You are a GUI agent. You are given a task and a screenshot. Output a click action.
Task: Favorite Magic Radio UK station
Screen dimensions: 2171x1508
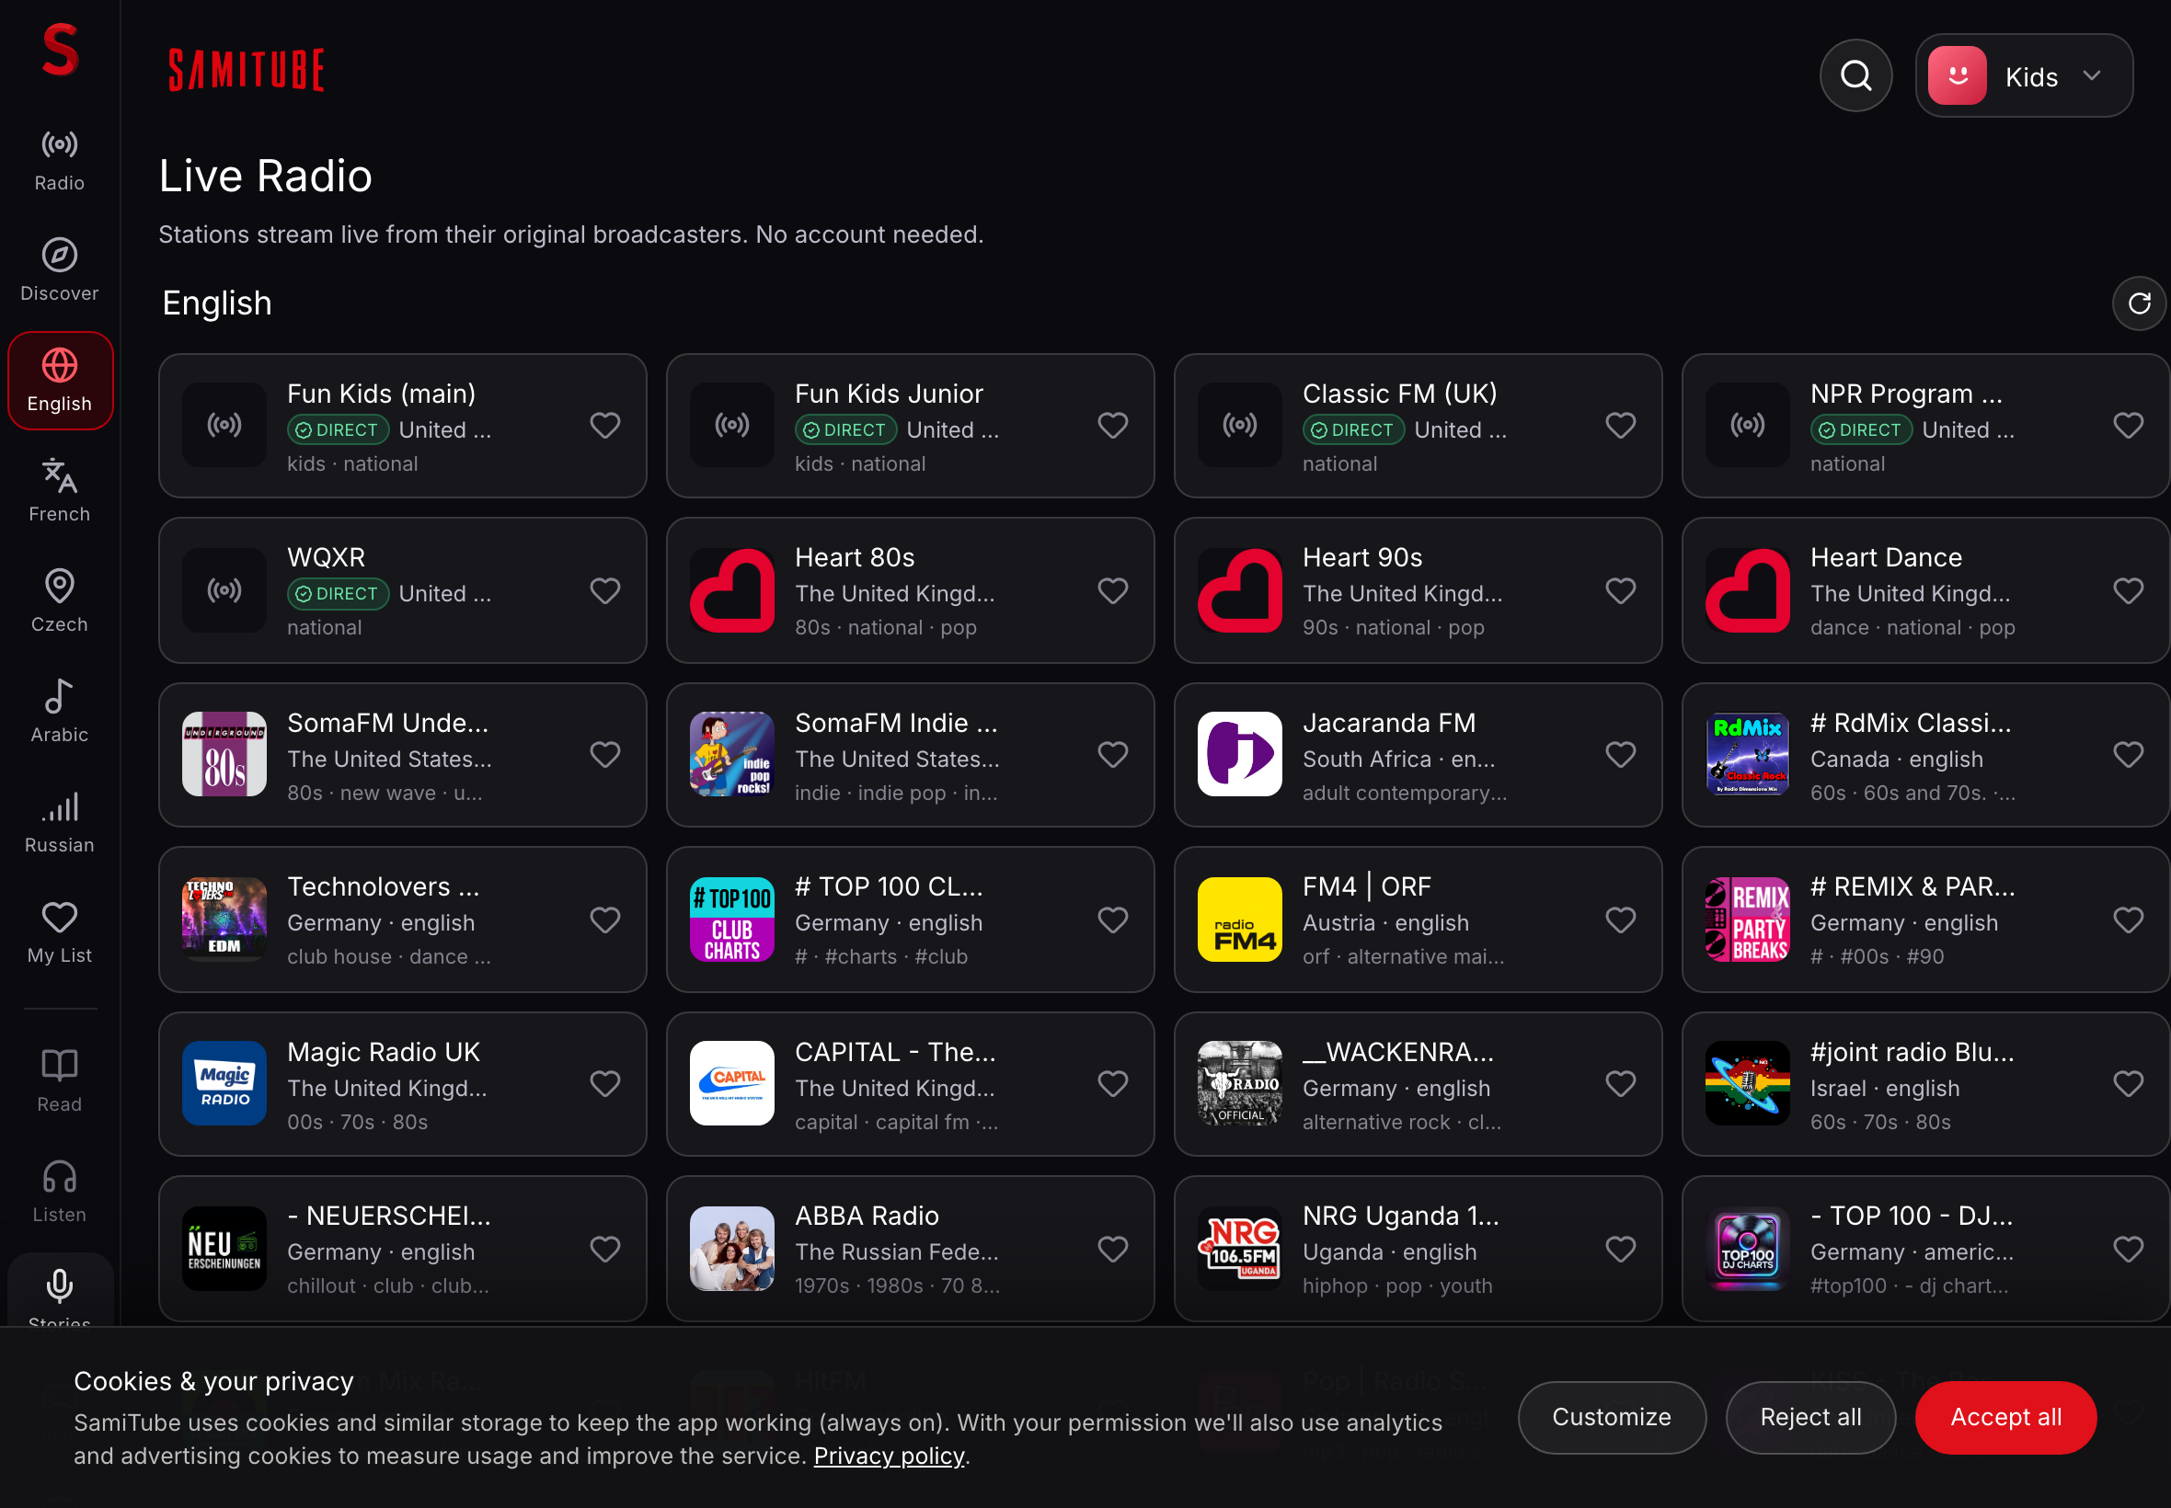click(605, 1083)
